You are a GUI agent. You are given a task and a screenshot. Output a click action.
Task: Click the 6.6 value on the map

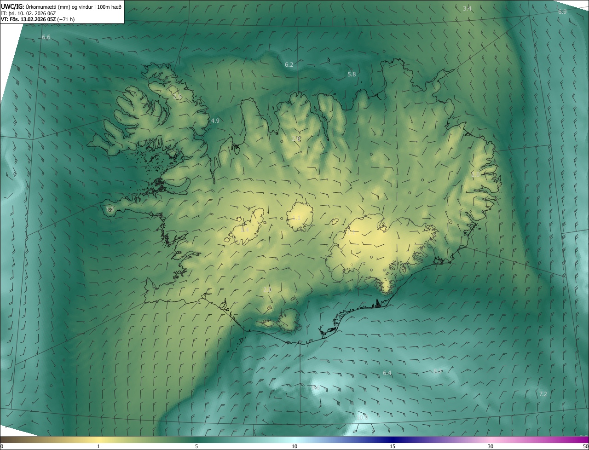[46, 37]
